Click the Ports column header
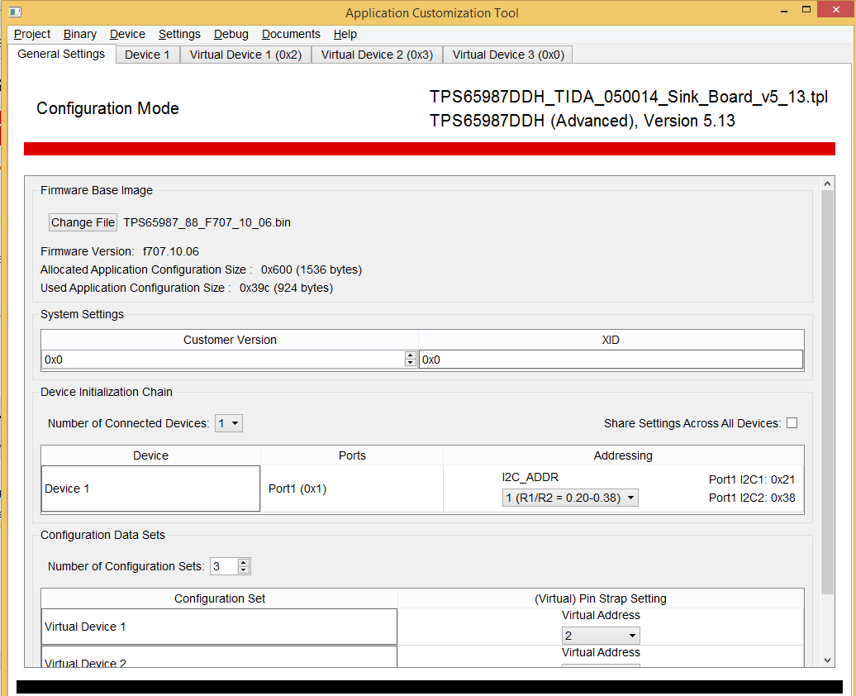856x696 pixels. [352, 455]
